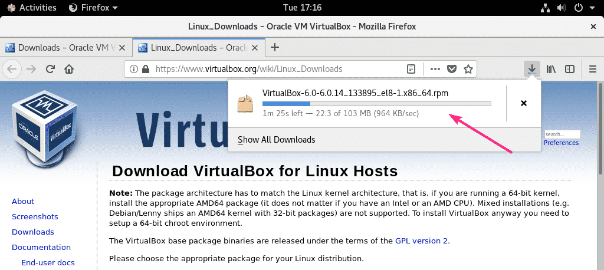The width and height of the screenshot is (604, 270).
Task: Click the Download VirtualBox for Linux Hosts heading
Action: pos(255,170)
